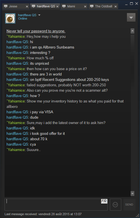The width and height of the screenshot is (140, 218).
Task: Click the FR keyboard language indicator
Action: 104,201
